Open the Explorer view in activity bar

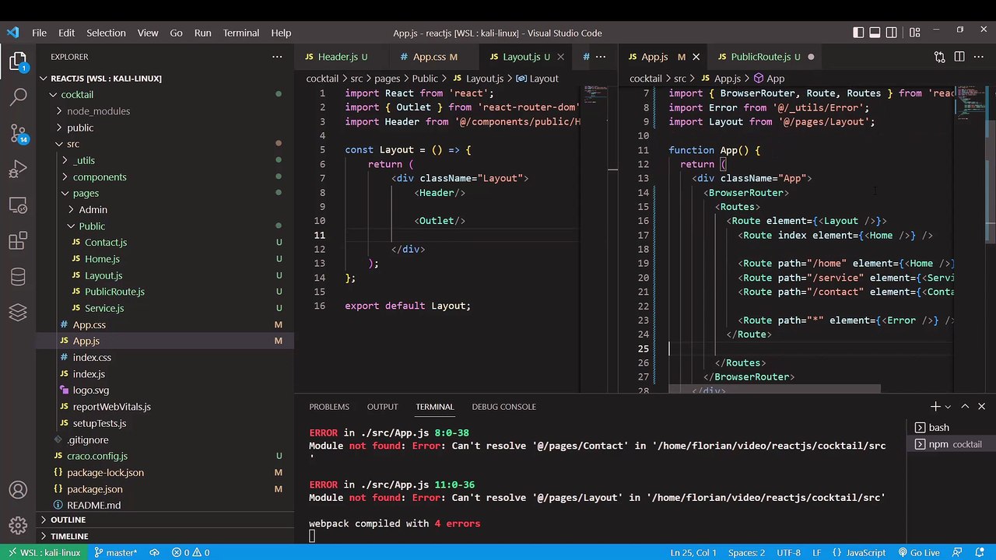click(18, 61)
